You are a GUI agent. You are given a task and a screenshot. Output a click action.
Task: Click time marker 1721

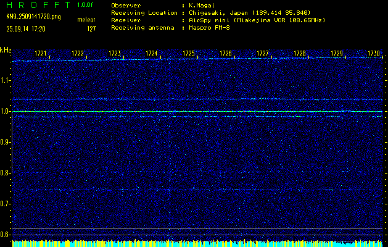(x=40, y=53)
